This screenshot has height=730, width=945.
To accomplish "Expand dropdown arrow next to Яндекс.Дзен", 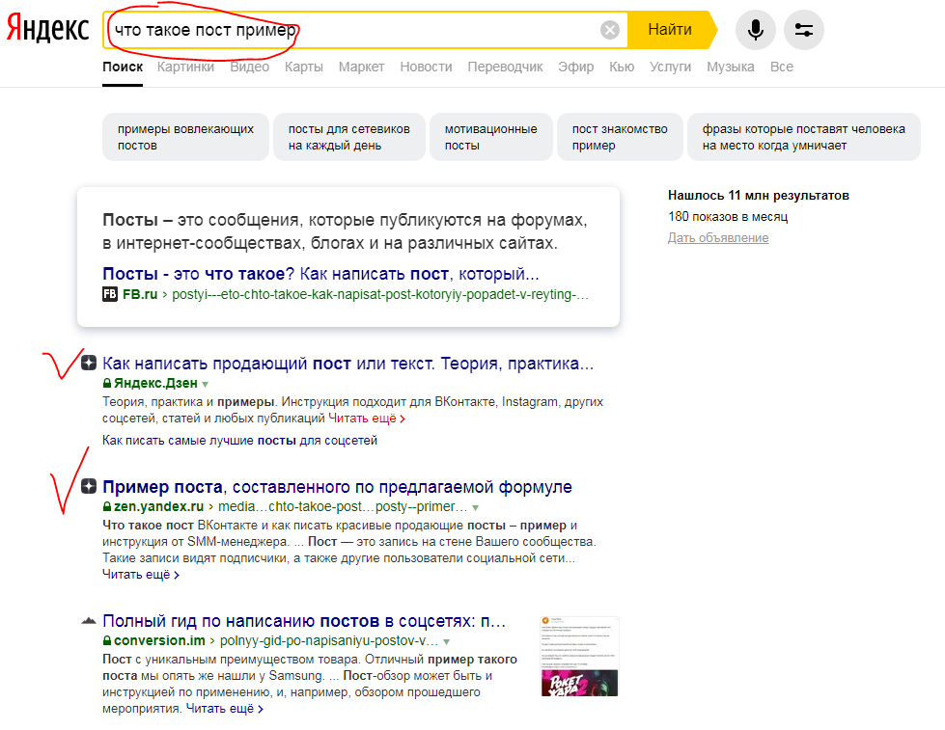I will pyautogui.click(x=205, y=384).
